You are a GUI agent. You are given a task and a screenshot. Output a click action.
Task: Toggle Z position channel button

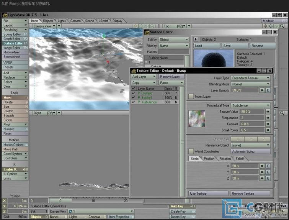5,211
